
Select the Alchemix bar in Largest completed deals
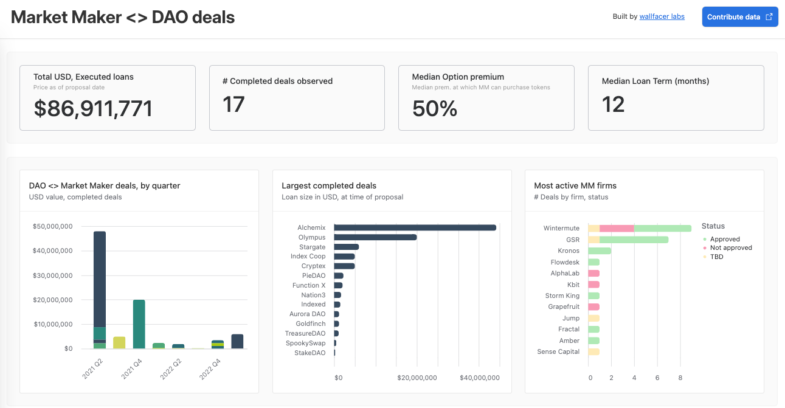coord(415,227)
